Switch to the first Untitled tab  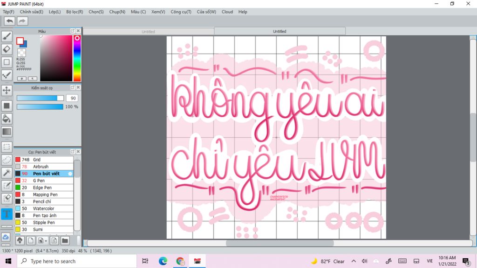click(149, 32)
